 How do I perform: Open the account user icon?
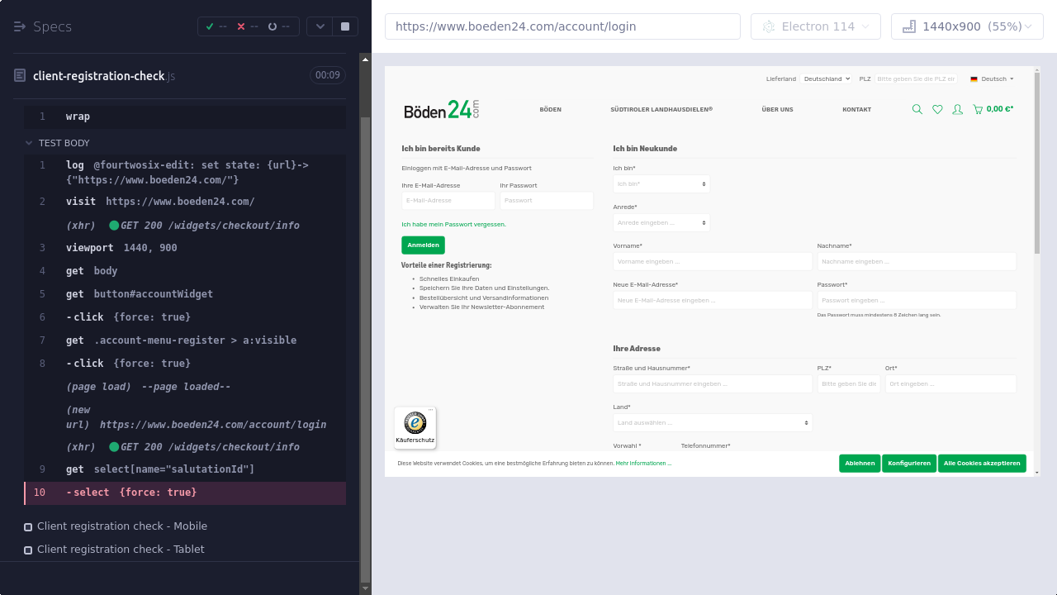pyautogui.click(x=957, y=109)
